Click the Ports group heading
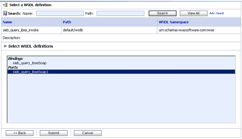Image resolution: width=242 pixels, height=139 pixels. [13, 68]
